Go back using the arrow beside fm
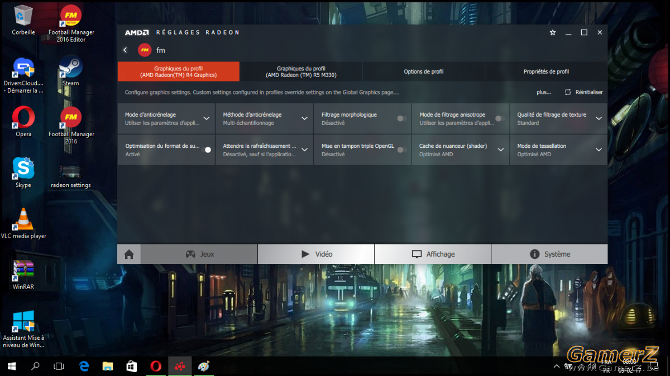The height and width of the screenshot is (376, 670). pos(125,50)
